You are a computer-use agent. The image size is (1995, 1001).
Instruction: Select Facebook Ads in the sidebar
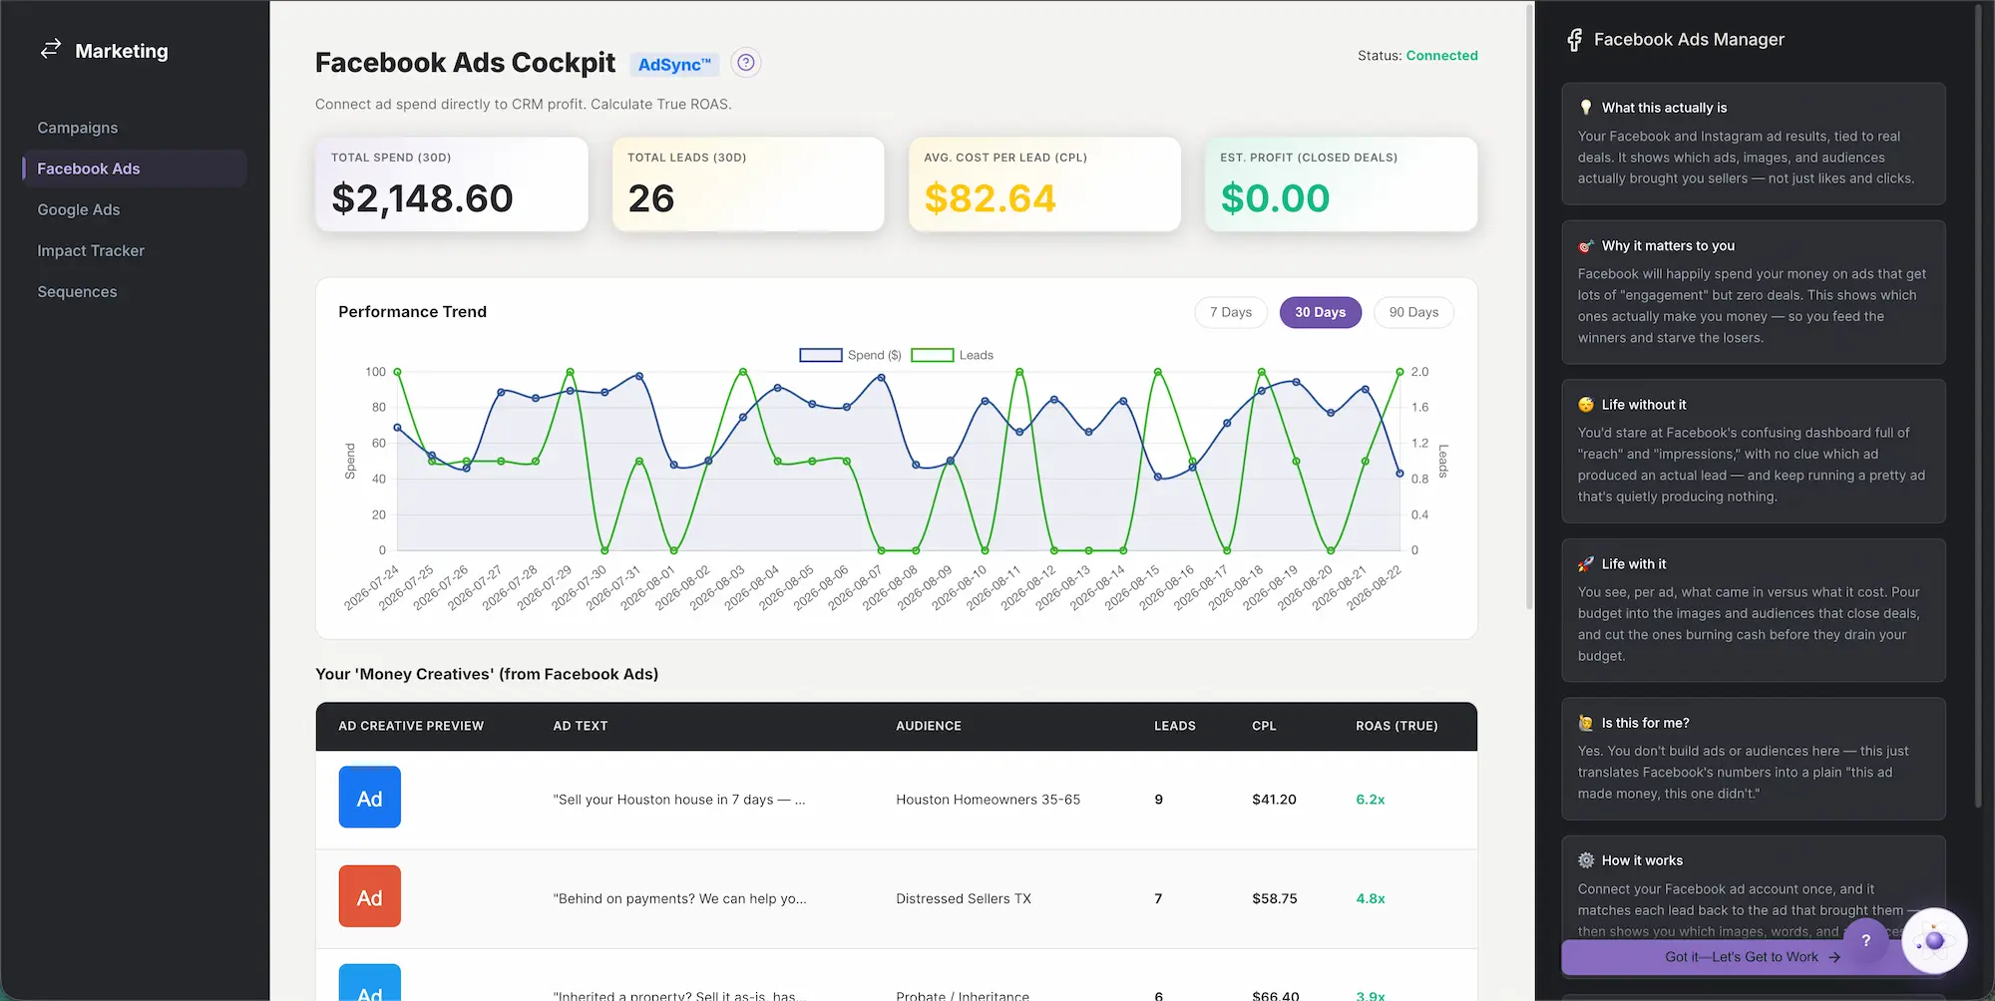[x=134, y=168]
